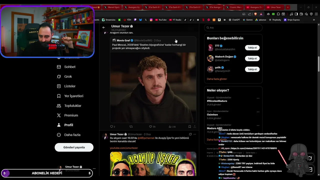Switch to the Umur Tezer YouTube tab
This screenshot has height=180, width=320.
coord(274,7)
